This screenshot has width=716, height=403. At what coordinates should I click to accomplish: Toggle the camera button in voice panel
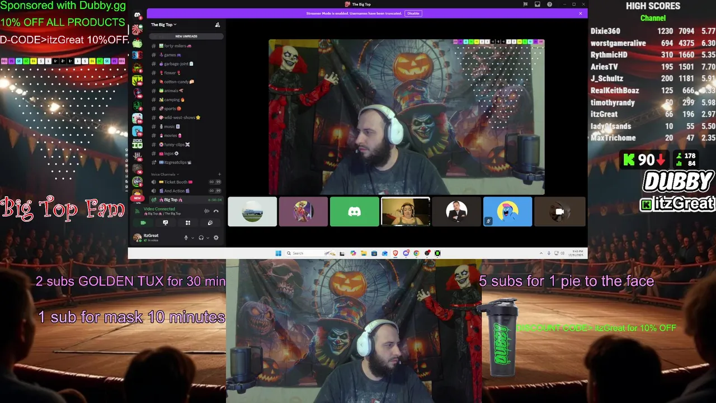(143, 223)
